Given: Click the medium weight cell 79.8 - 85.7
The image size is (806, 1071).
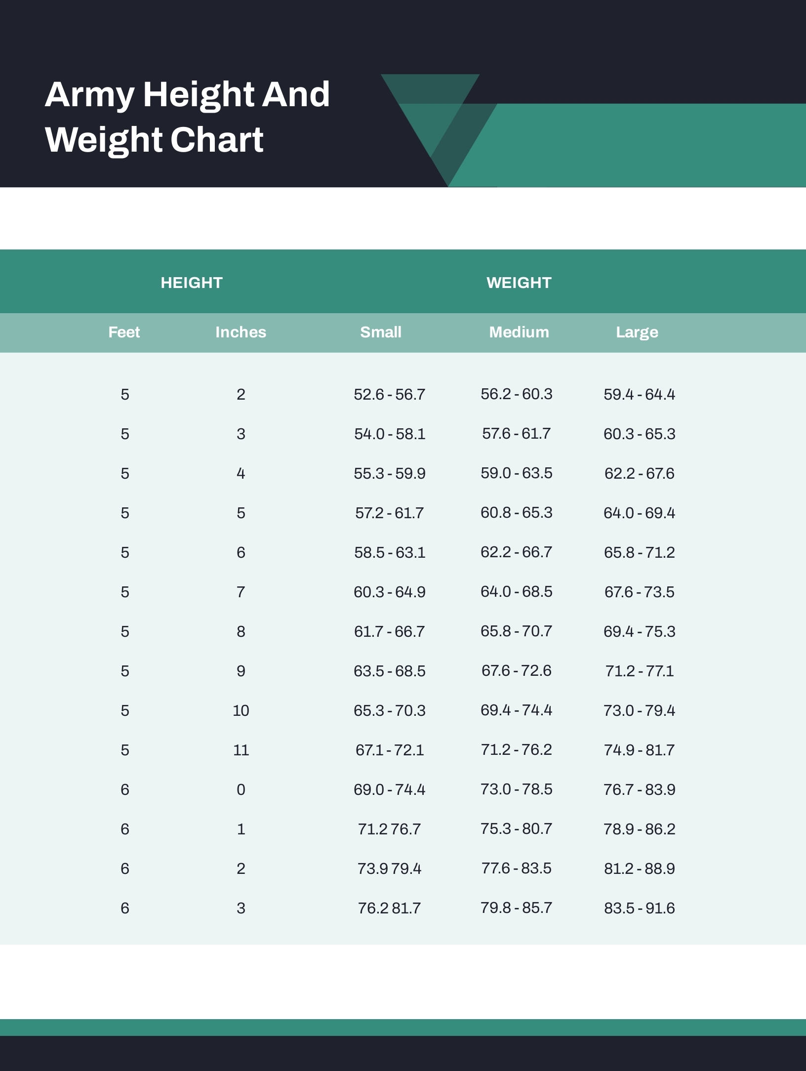Looking at the screenshot, I should click(516, 907).
